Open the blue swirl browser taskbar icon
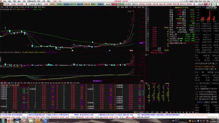The height and width of the screenshot is (123, 219). [17, 121]
